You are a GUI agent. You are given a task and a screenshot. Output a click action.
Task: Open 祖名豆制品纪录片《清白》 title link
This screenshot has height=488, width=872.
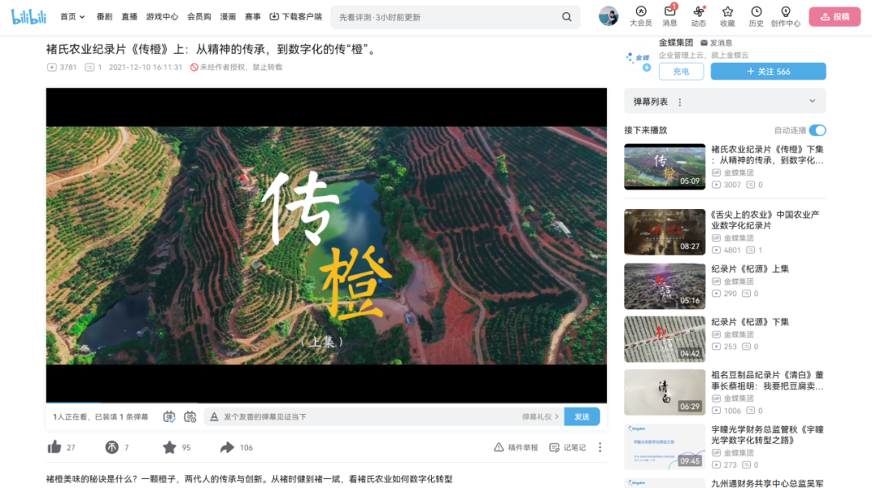pyautogui.click(x=768, y=380)
